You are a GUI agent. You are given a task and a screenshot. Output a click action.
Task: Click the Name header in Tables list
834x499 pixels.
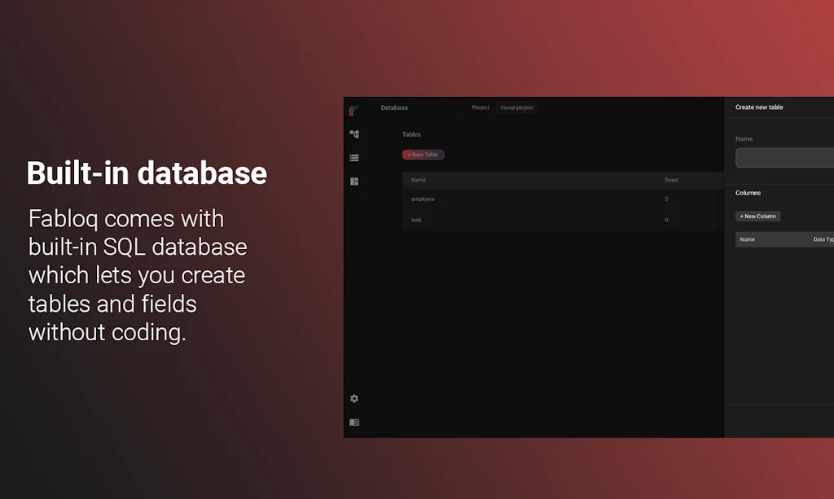point(418,180)
